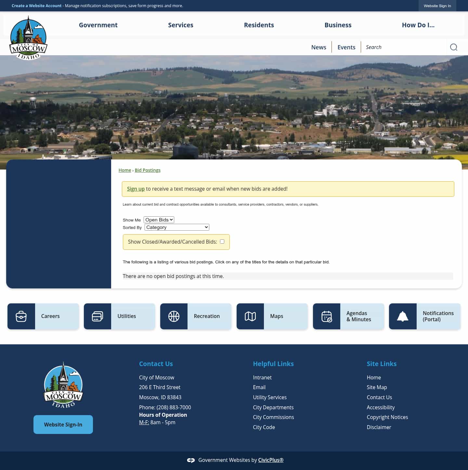Click the '206 E Third Street' address text
Image resolution: width=468 pixels, height=470 pixels.
click(160, 387)
